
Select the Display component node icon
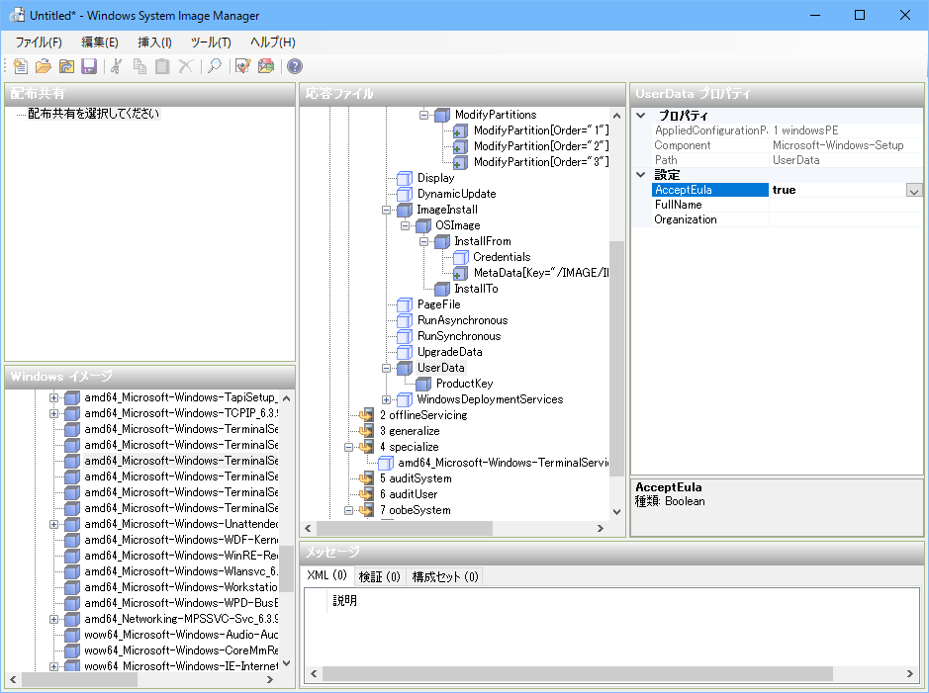tap(405, 178)
